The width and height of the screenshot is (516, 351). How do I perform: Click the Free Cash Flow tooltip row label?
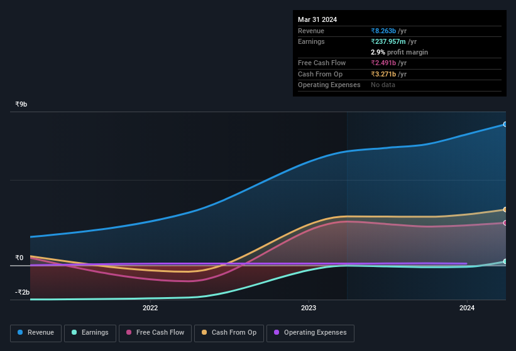point(322,63)
